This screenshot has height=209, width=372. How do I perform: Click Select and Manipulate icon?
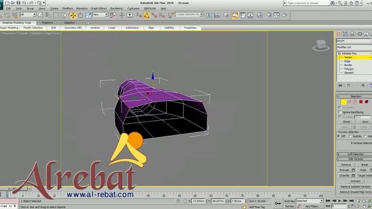[x=121, y=16]
